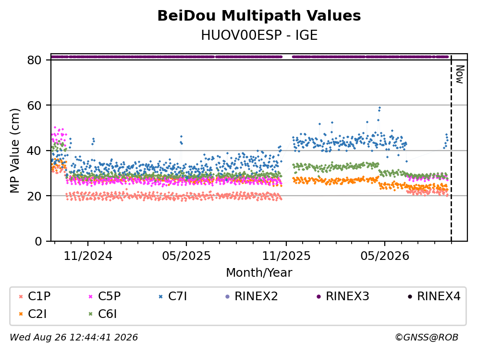477x352 pixels.
Task: Click the Month/Year axis label
Action: click(x=259, y=273)
